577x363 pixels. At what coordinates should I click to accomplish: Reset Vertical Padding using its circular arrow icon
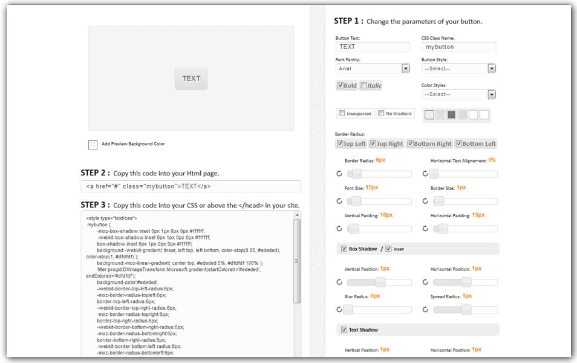[x=339, y=229]
